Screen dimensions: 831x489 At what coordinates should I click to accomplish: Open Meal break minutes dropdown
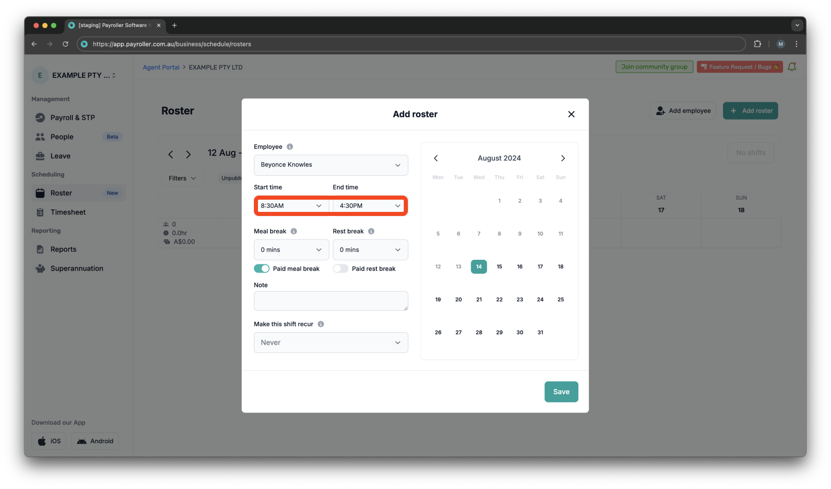(x=292, y=250)
